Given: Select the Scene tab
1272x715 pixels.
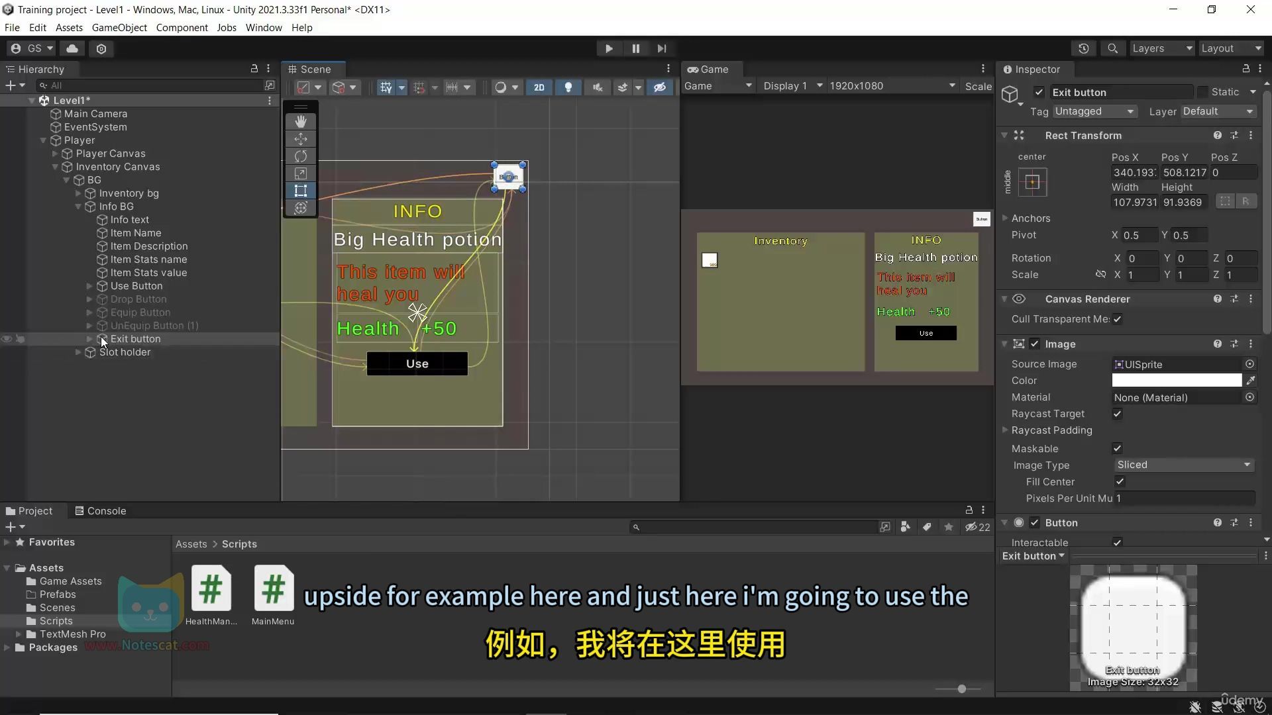Looking at the screenshot, I should click(309, 70).
